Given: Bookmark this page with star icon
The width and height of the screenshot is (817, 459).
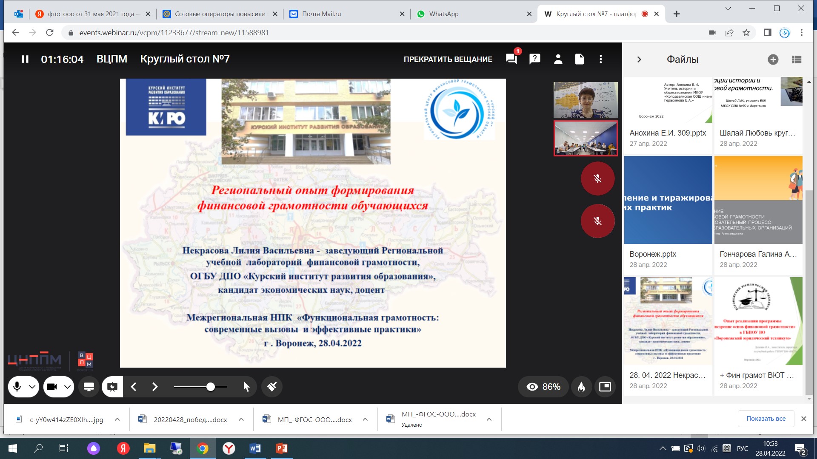Looking at the screenshot, I should pyautogui.click(x=746, y=33).
